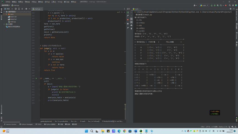Image resolution: width=238 pixels, height=134 pixels.
Task: Toggle pin tab icon in Run sidebar
Action: [x=128, y=28]
